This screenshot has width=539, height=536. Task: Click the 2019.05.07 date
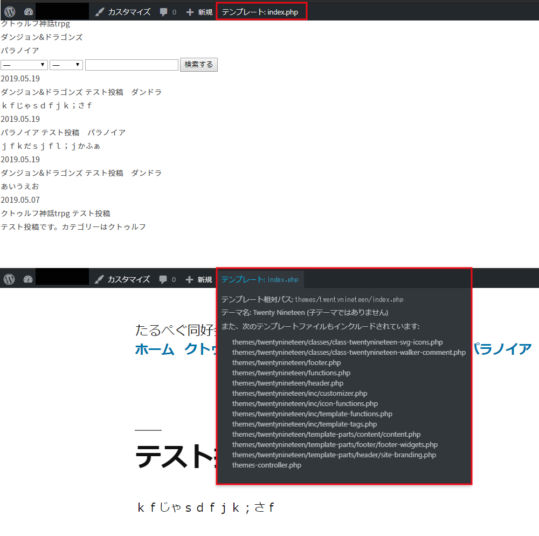20,200
